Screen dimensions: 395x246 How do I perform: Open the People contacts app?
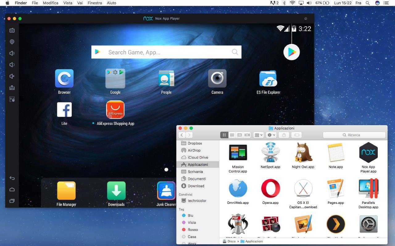click(x=166, y=78)
